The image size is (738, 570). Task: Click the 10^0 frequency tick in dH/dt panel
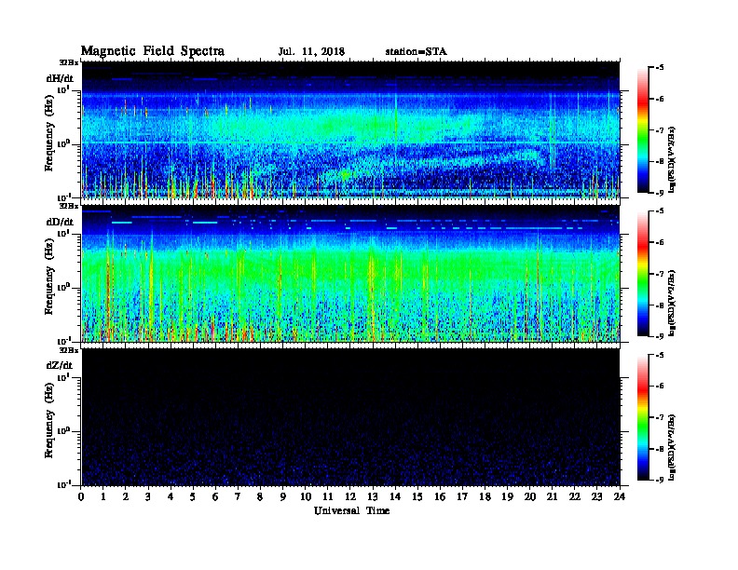64,143
